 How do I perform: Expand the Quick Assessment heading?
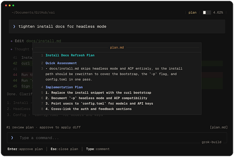(61, 63)
